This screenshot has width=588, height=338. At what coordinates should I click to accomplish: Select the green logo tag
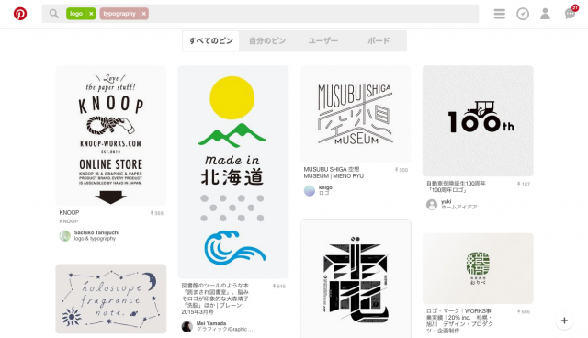(76, 14)
